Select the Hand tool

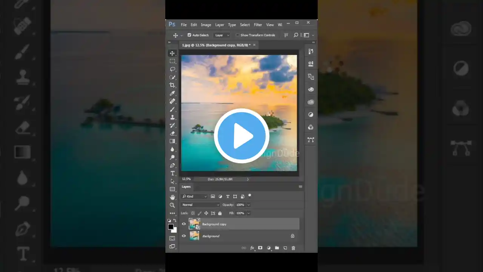click(x=172, y=197)
